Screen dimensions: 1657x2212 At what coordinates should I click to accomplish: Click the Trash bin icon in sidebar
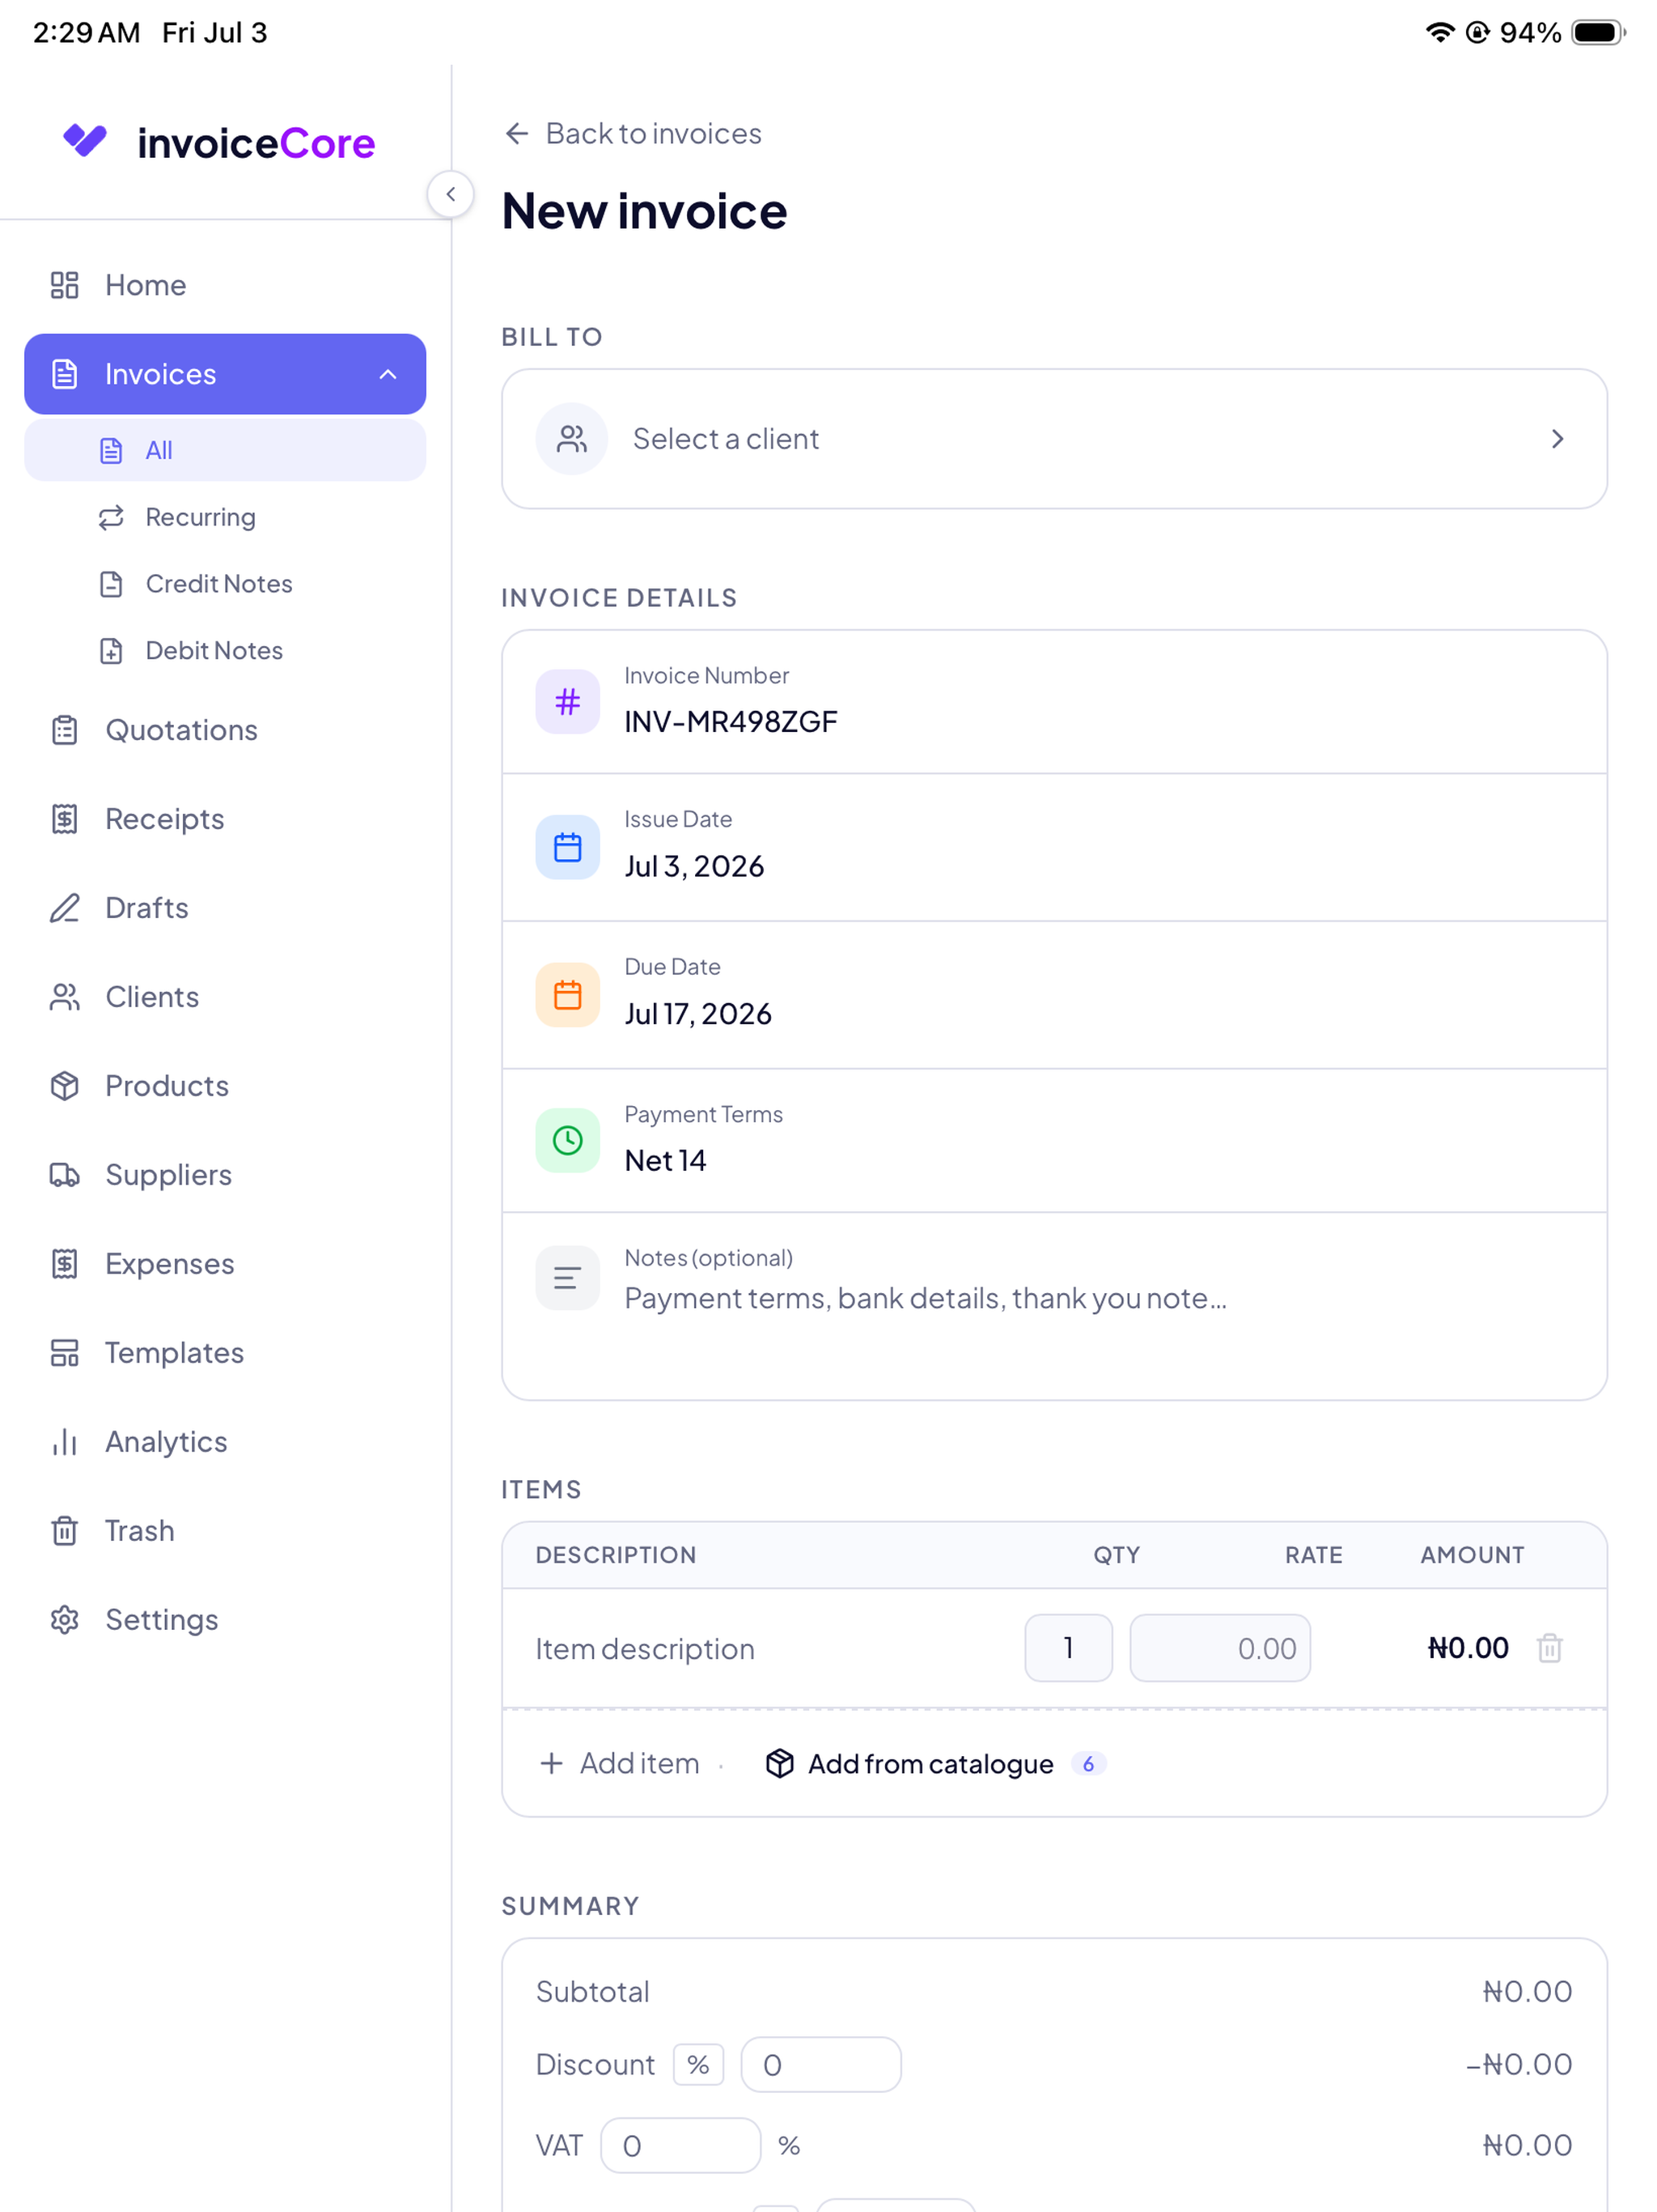point(65,1531)
